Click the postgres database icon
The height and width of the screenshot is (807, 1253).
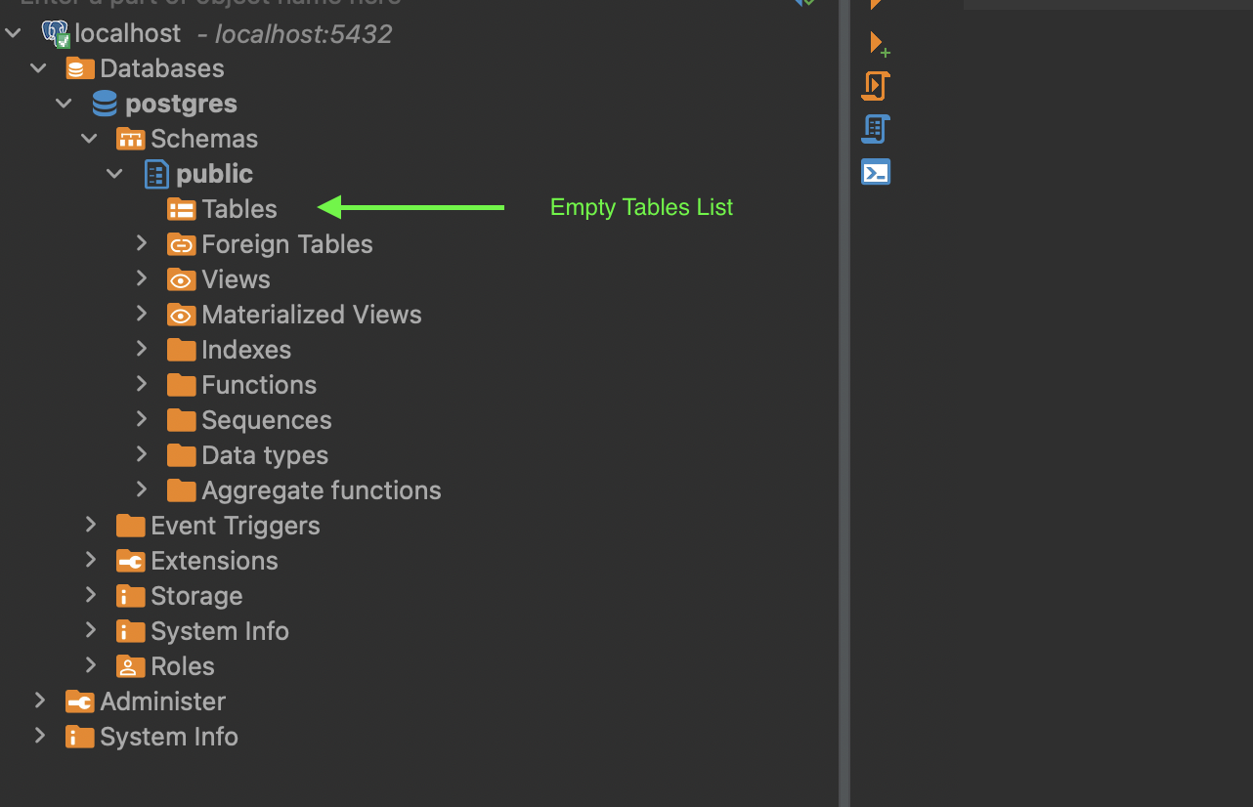coord(104,103)
